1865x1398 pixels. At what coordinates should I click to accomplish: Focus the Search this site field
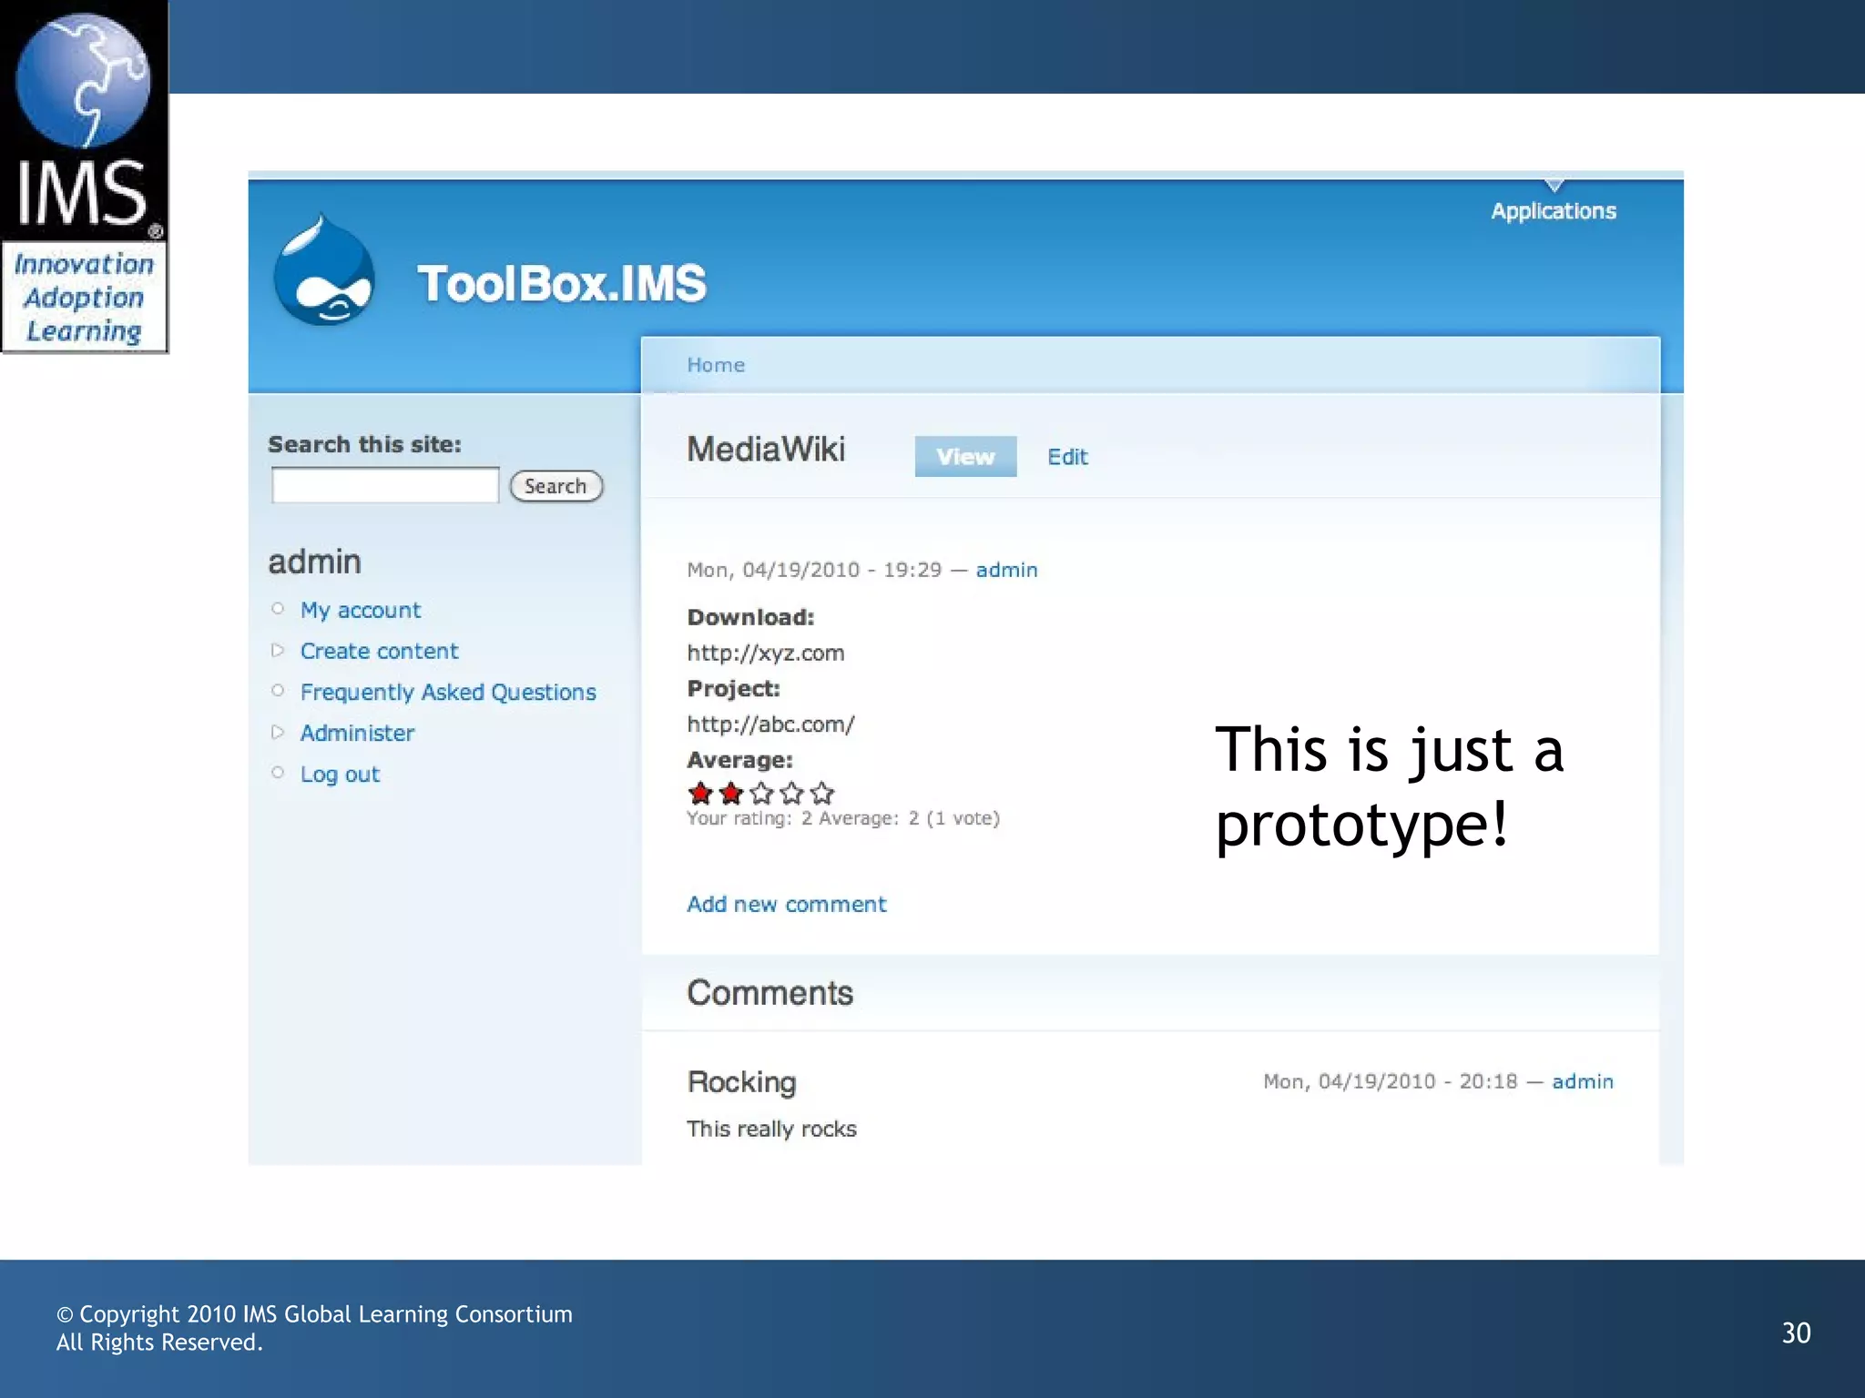[x=385, y=485]
